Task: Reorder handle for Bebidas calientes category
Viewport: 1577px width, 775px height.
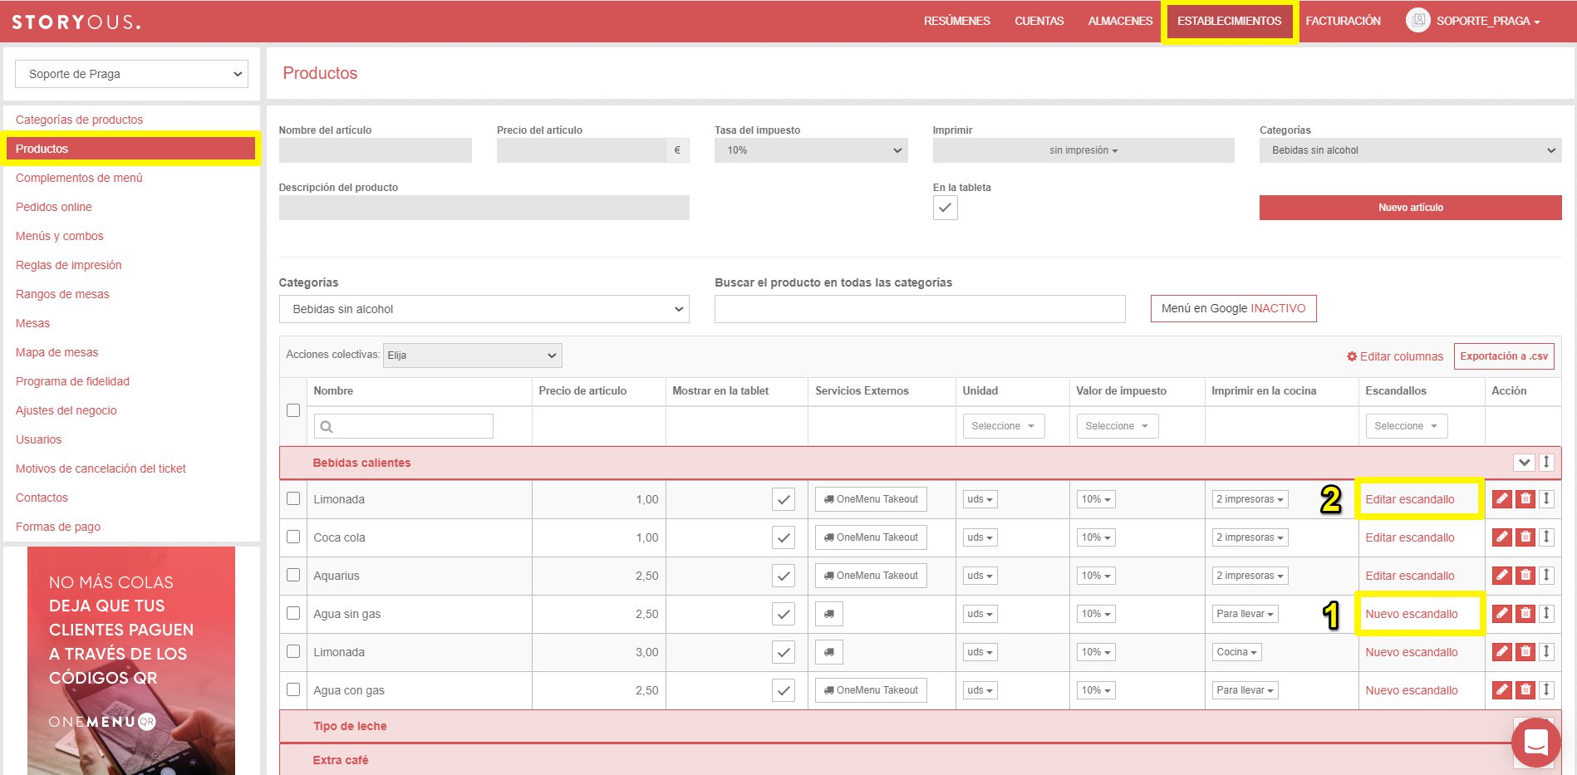Action: point(1546,462)
